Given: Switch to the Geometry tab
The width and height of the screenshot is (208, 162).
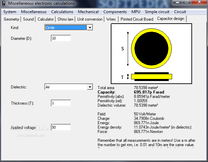Looking at the screenshot, I should coord(12,19).
